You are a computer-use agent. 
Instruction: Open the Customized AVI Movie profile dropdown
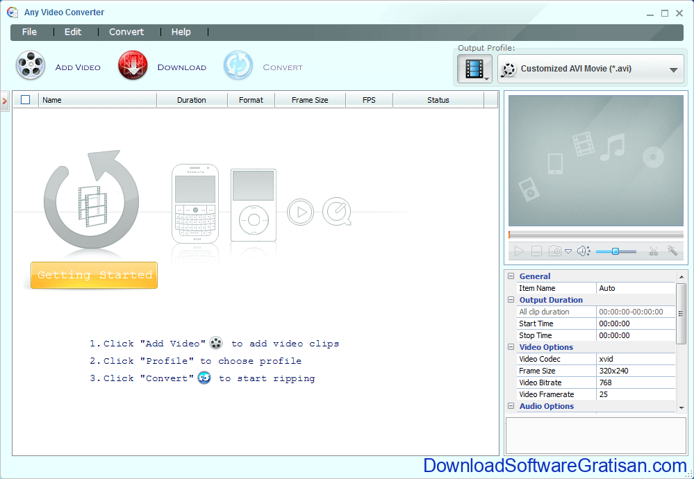point(590,69)
